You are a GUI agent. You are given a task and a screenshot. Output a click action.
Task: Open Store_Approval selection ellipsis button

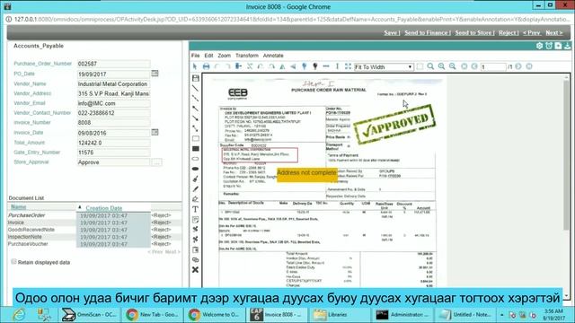(x=156, y=162)
